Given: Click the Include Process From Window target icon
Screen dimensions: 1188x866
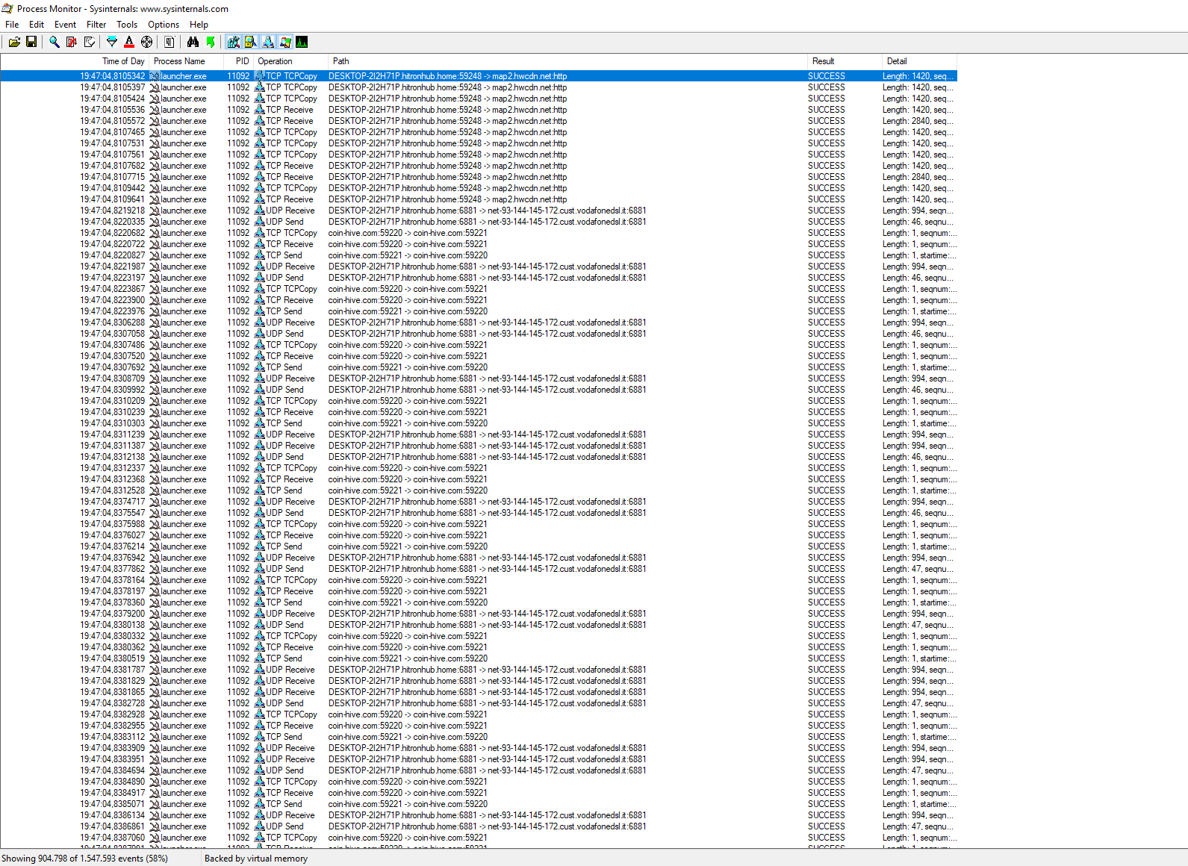Looking at the screenshot, I should pyautogui.click(x=147, y=42).
